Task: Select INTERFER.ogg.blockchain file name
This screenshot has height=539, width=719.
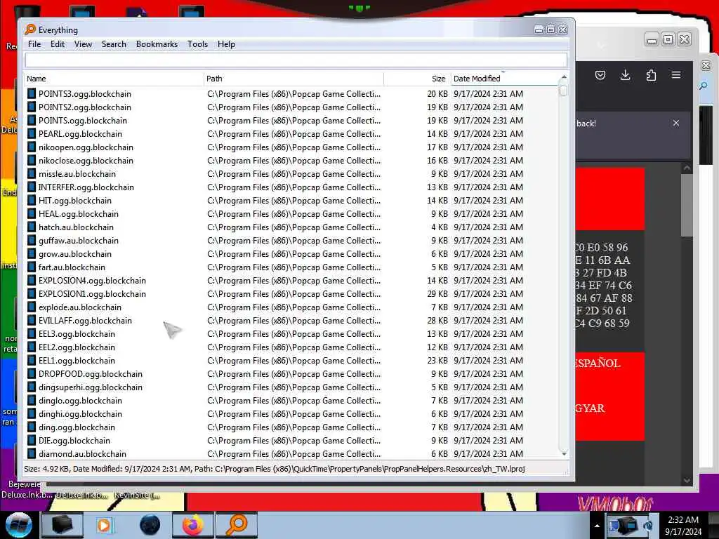Action: 86,187
